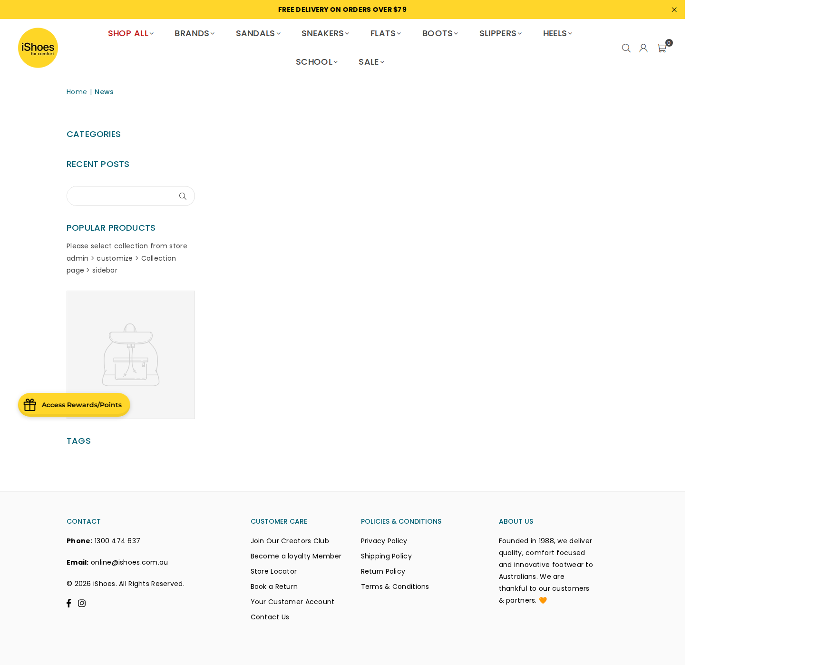The image size is (837, 665).
Task: Click the gift icon in rewards button
Action: tap(30, 405)
